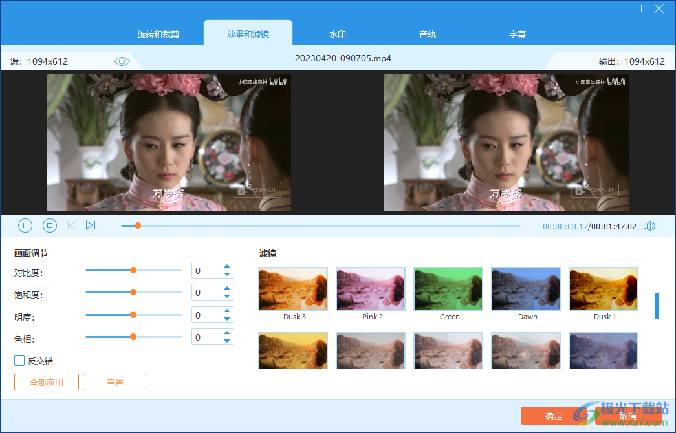Select the 效果和滤镜 tab
676x433 pixels.
tap(248, 34)
